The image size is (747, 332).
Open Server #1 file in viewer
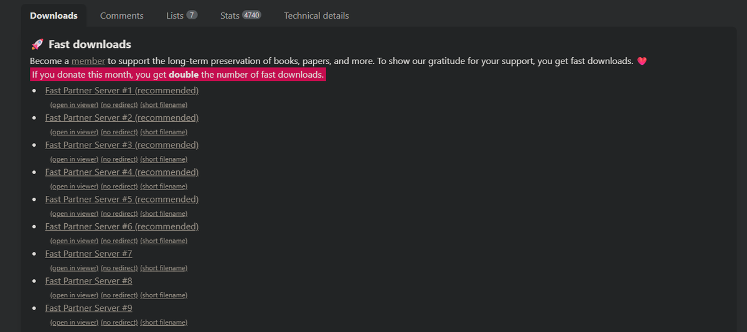74,104
